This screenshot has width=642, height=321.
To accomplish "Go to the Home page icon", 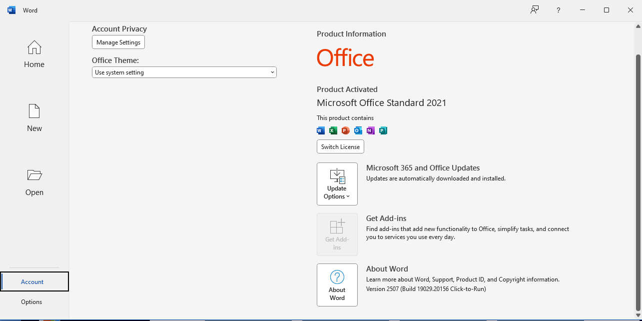I will tap(34, 47).
